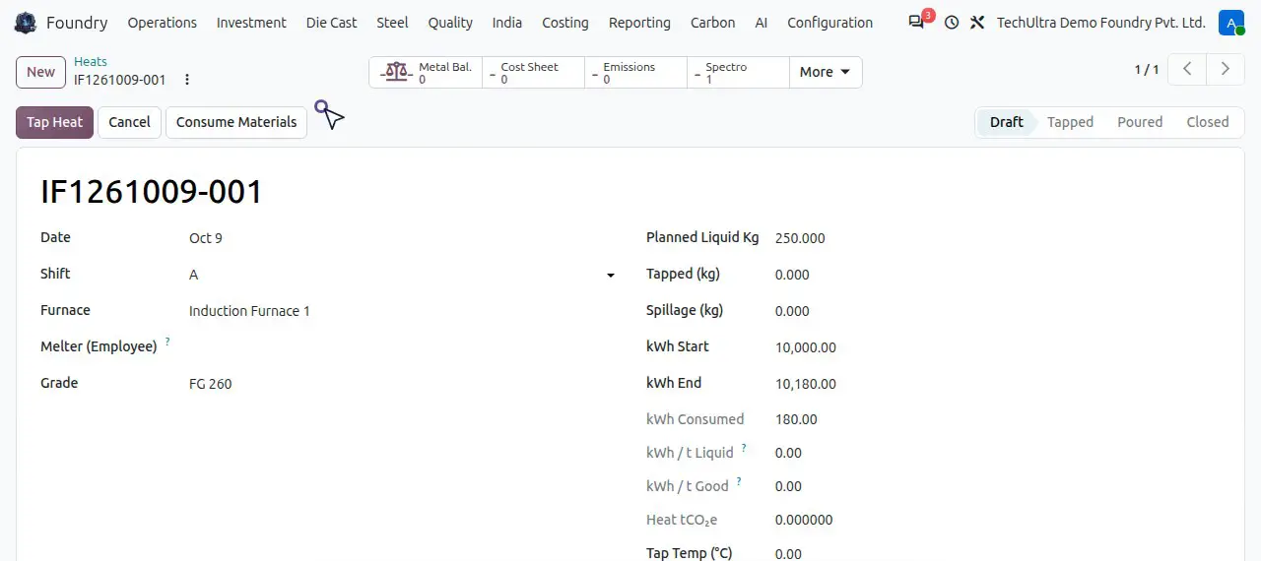The image size is (1261, 561).
Task: Open the user avatar menu
Action: [x=1230, y=23]
